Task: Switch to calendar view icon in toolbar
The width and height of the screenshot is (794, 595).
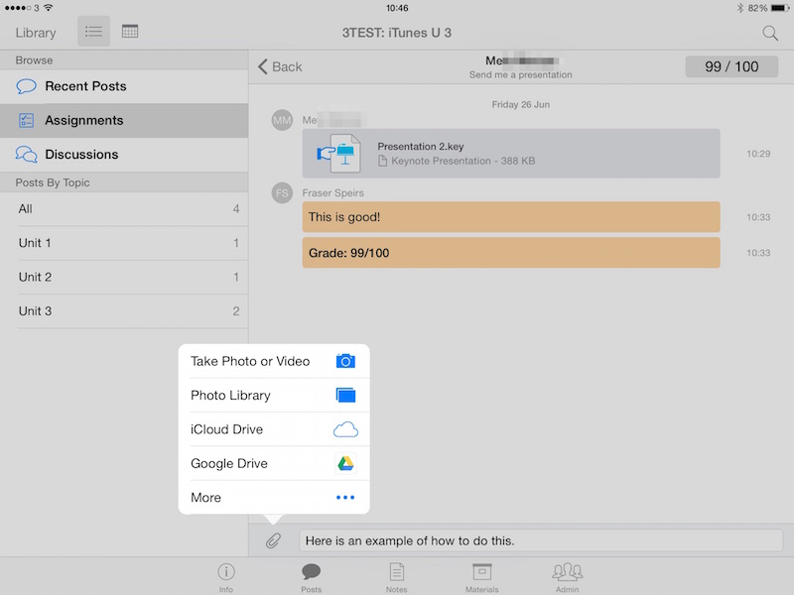Action: pos(129,31)
